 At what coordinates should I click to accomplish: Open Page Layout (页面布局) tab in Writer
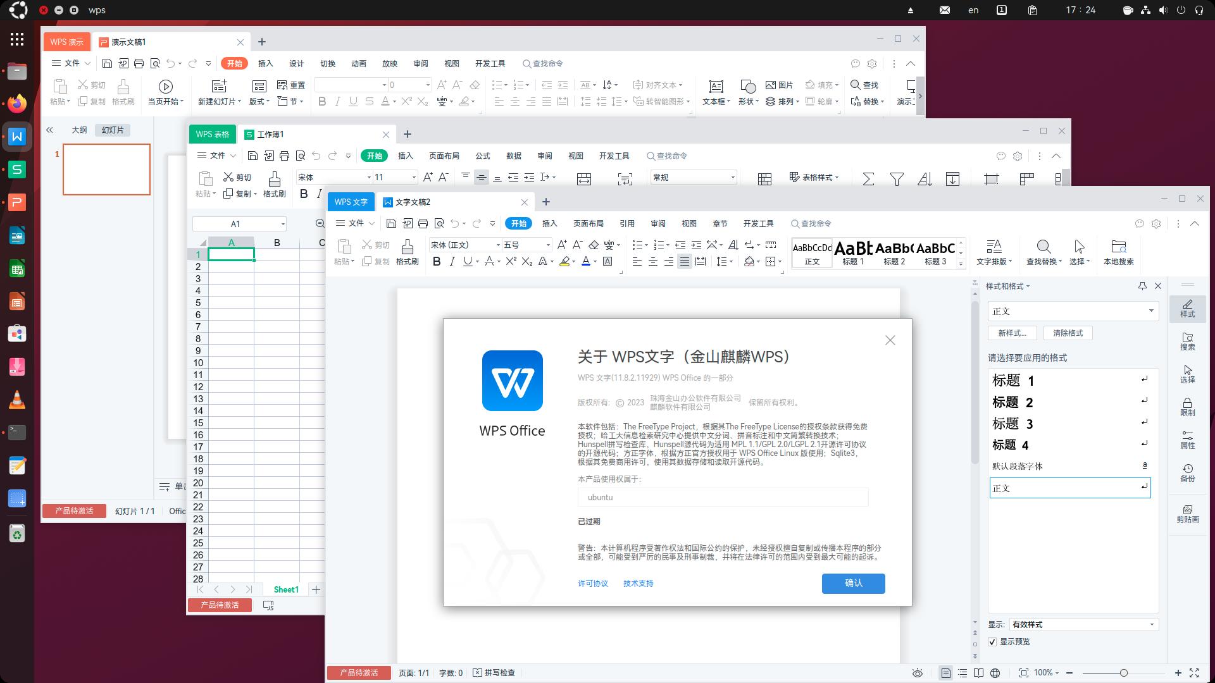point(588,223)
